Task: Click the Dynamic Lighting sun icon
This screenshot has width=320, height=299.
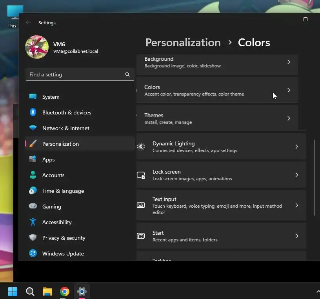Action: pyautogui.click(x=141, y=147)
